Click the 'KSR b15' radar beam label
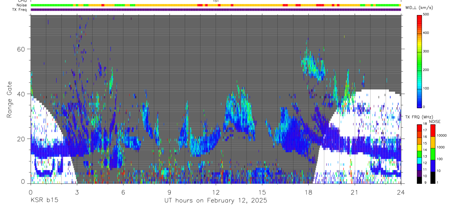451x208 pixels. pos(44,201)
